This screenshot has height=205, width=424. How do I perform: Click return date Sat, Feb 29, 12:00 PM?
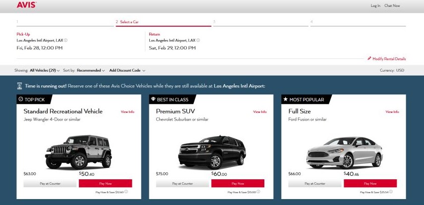pos(172,48)
